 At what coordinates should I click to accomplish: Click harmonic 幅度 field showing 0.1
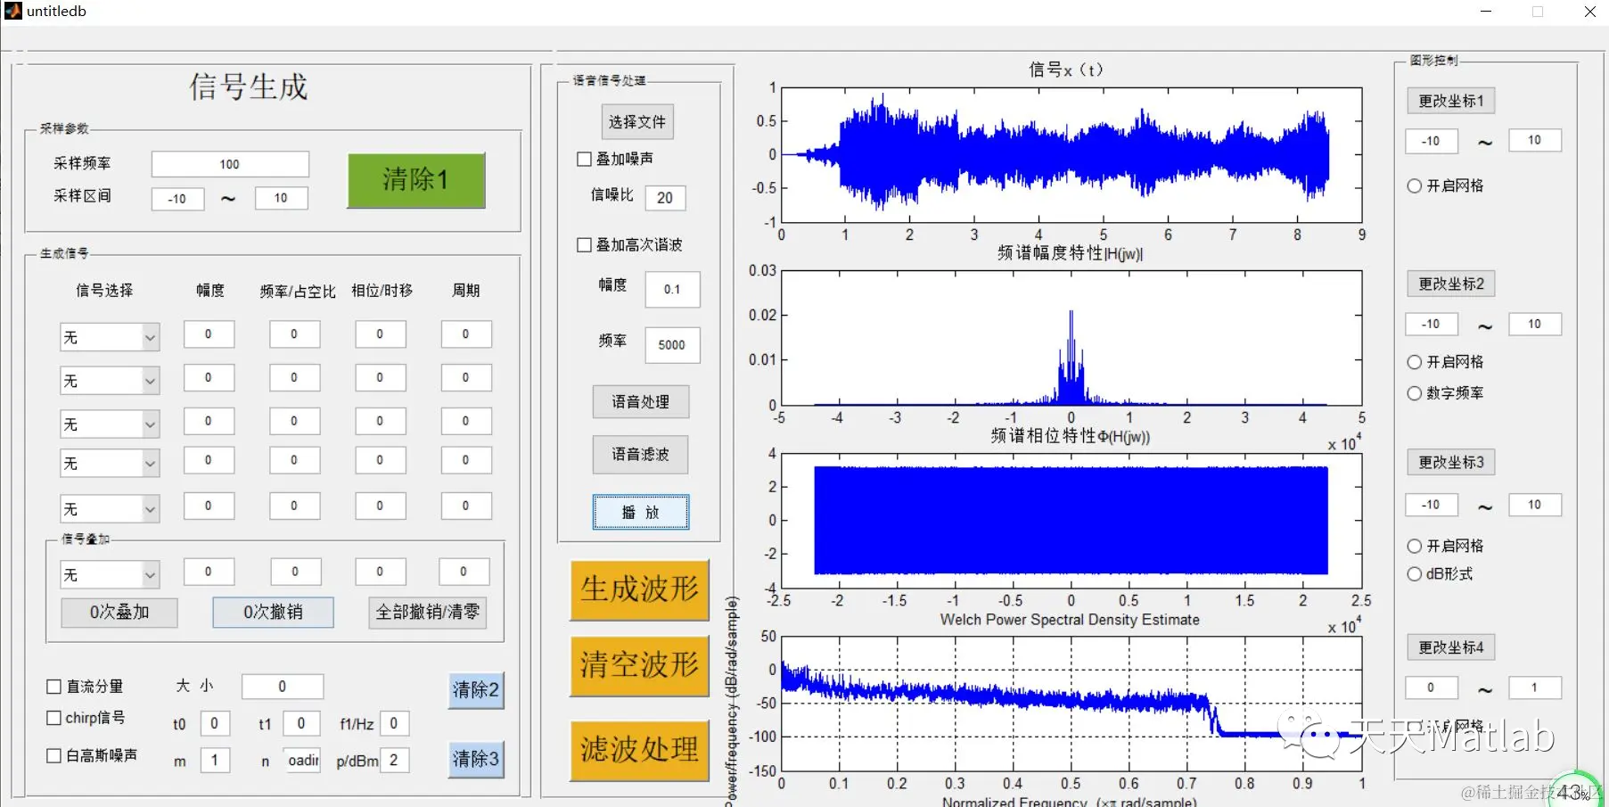[x=672, y=290]
